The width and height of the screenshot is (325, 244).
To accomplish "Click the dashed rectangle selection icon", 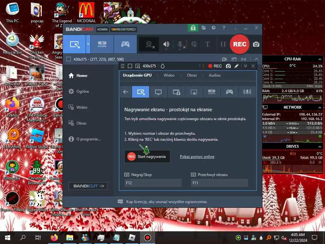I will (69, 59).
